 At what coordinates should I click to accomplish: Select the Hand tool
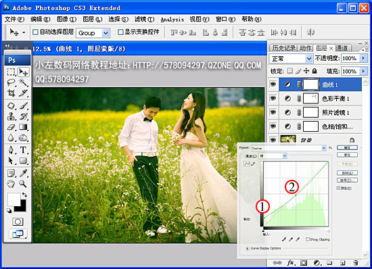coord(11,184)
